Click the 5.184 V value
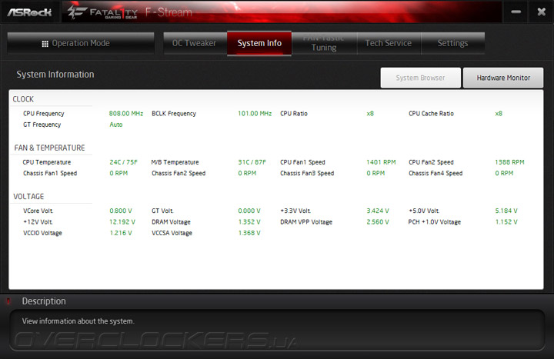 tap(506, 211)
